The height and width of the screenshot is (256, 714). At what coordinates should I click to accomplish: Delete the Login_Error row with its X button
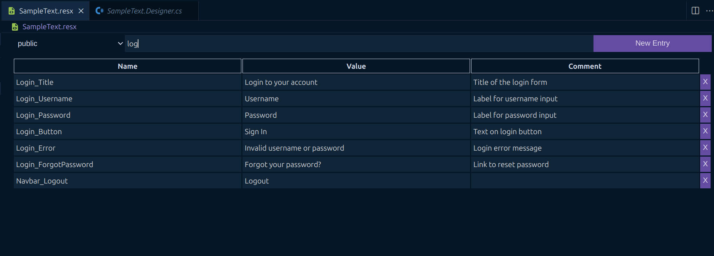pyautogui.click(x=705, y=148)
